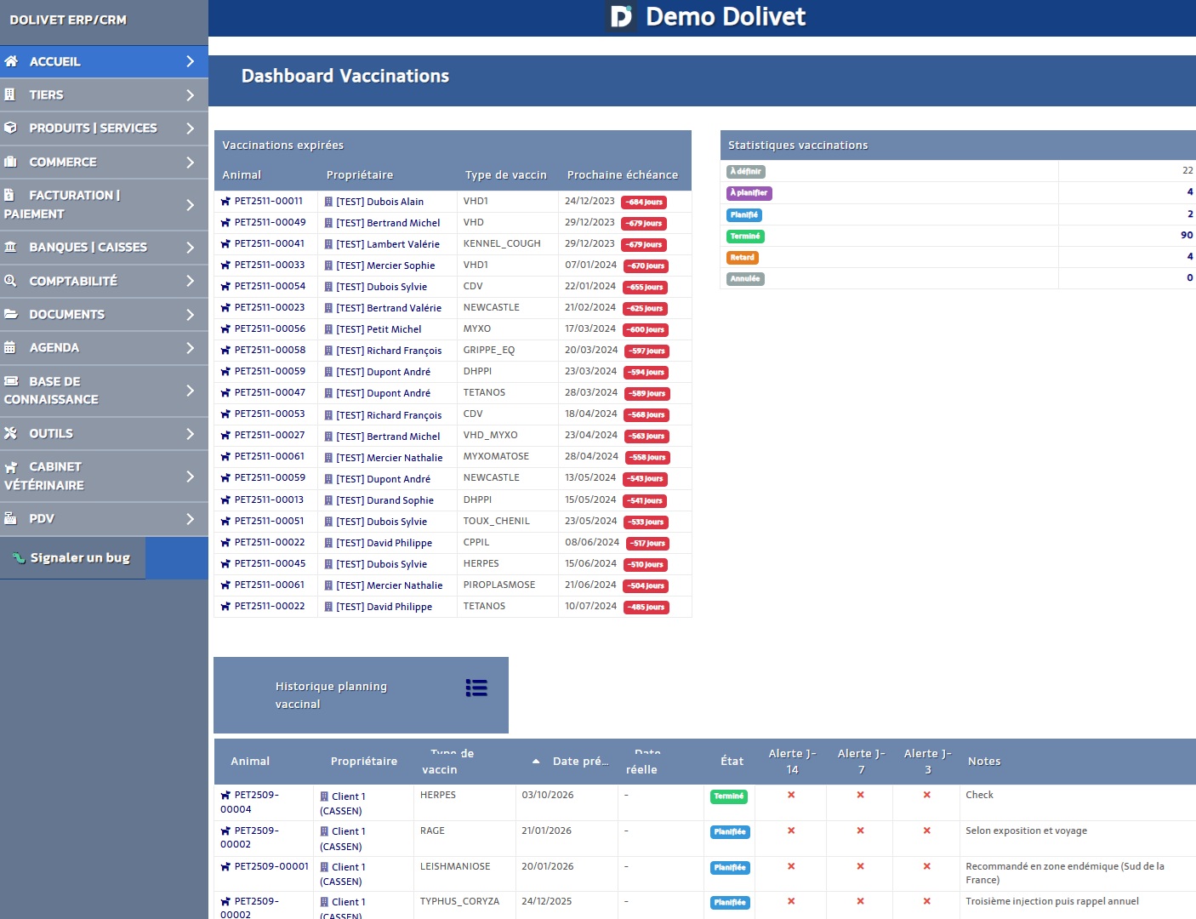
Task: Click the Dolivet logo icon in header
Action: [621, 16]
